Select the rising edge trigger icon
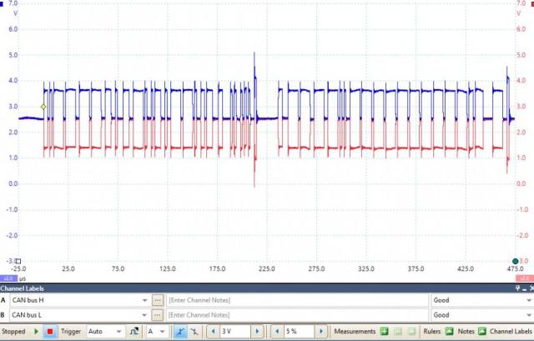This screenshot has width=534, height=341. pyautogui.click(x=180, y=331)
